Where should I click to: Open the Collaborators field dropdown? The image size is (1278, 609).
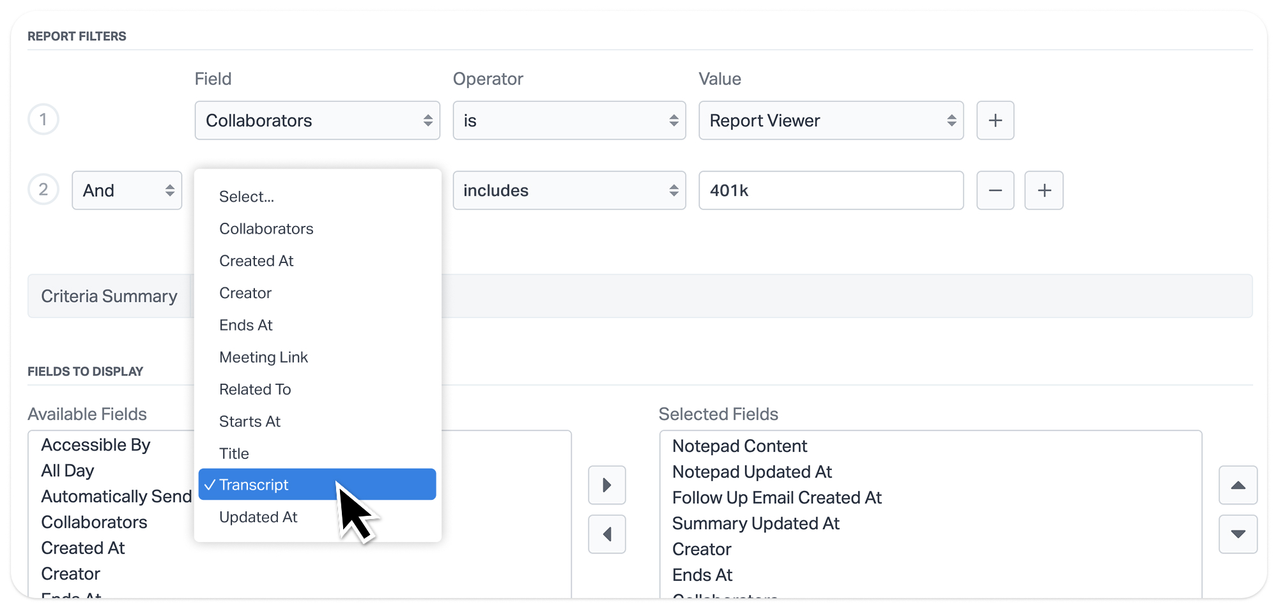pyautogui.click(x=317, y=121)
